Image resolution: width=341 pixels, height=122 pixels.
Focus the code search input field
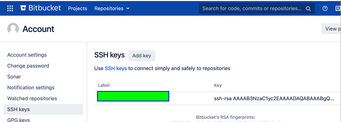(252, 9)
